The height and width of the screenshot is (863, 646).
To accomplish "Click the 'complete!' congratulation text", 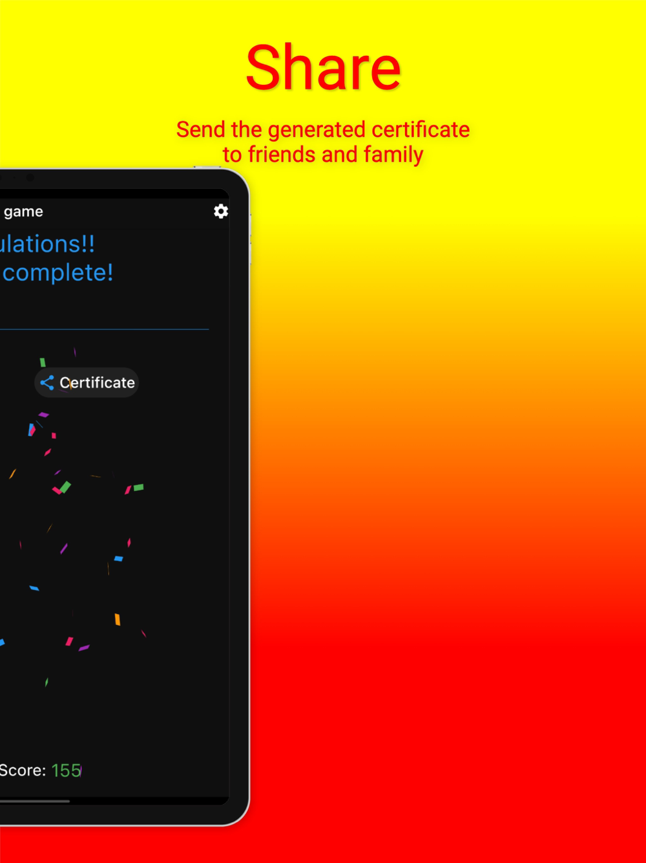I will 57,272.
